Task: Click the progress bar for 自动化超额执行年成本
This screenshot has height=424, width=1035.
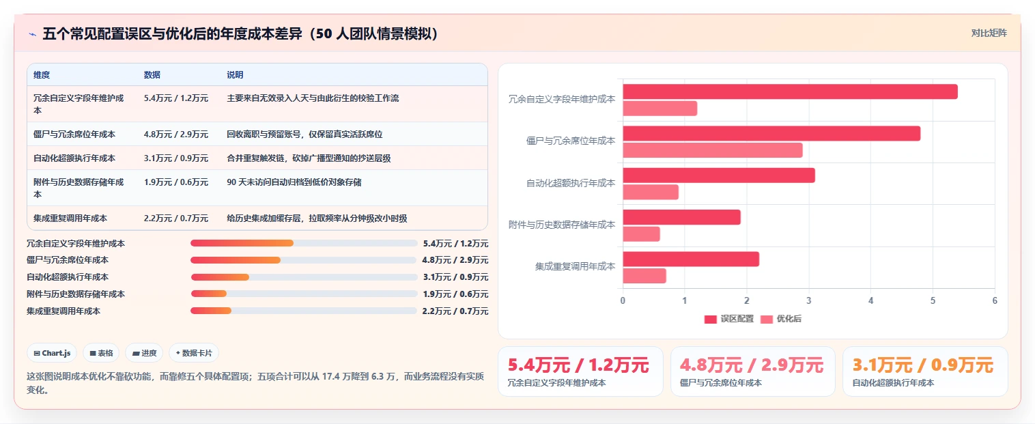Action: (x=304, y=277)
